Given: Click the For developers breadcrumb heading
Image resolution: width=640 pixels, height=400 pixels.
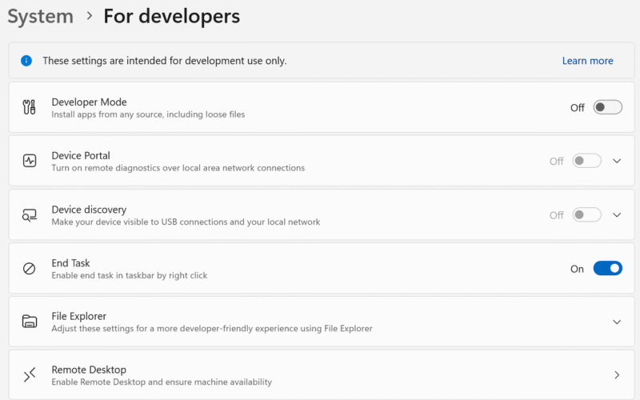Looking at the screenshot, I should pos(171,16).
